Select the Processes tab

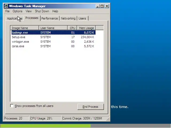click(32, 18)
